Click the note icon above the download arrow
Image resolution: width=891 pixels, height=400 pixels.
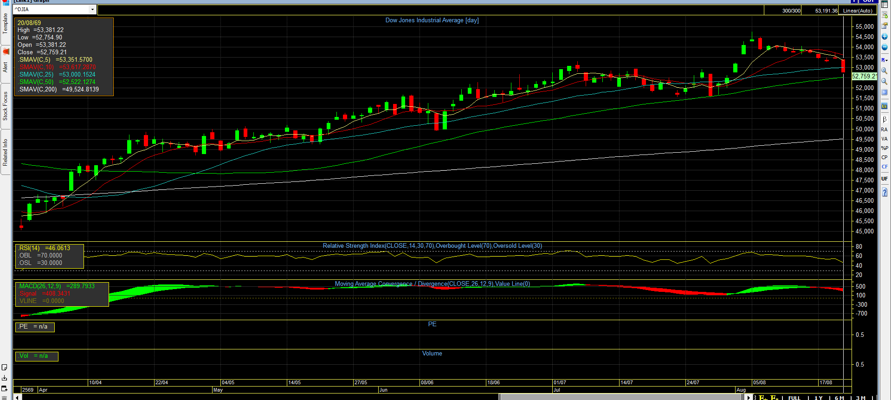point(5,368)
